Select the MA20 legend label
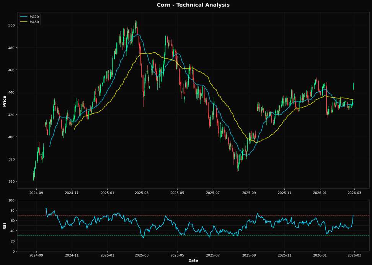The width and height of the screenshot is (372, 265). [x=34, y=17]
